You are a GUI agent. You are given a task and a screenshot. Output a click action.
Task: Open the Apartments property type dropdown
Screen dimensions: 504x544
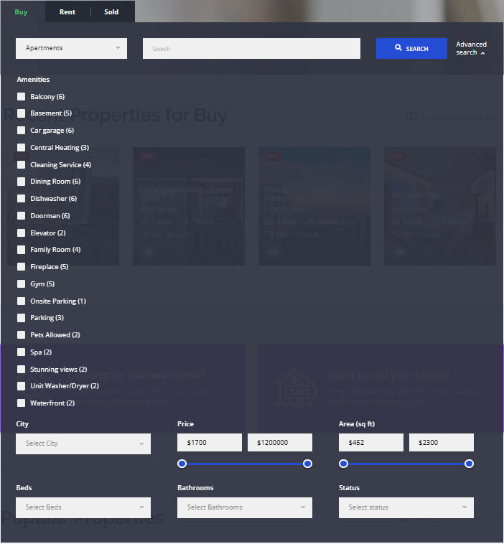pos(71,48)
